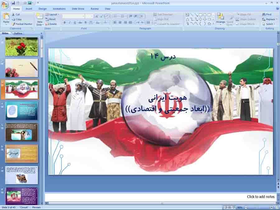This screenshot has width=280, height=210.
Task: Open the round Office Button menu
Action: (5, 5)
